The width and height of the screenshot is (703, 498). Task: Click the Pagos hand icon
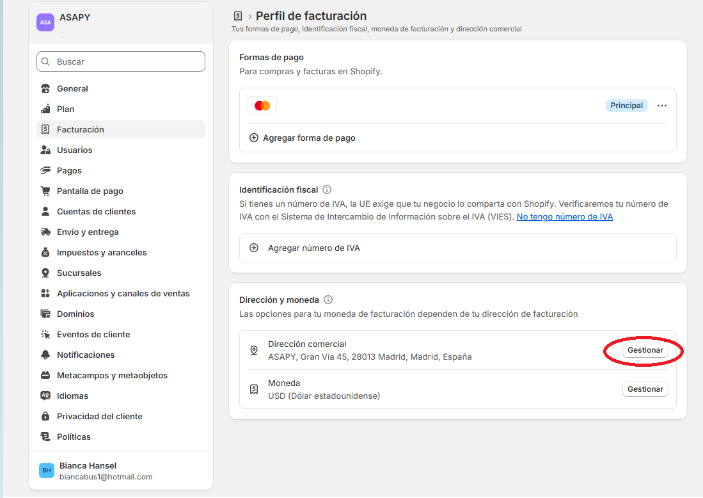[45, 170]
